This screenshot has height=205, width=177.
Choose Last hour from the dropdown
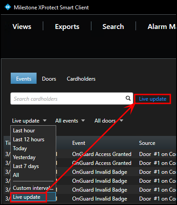(33, 131)
